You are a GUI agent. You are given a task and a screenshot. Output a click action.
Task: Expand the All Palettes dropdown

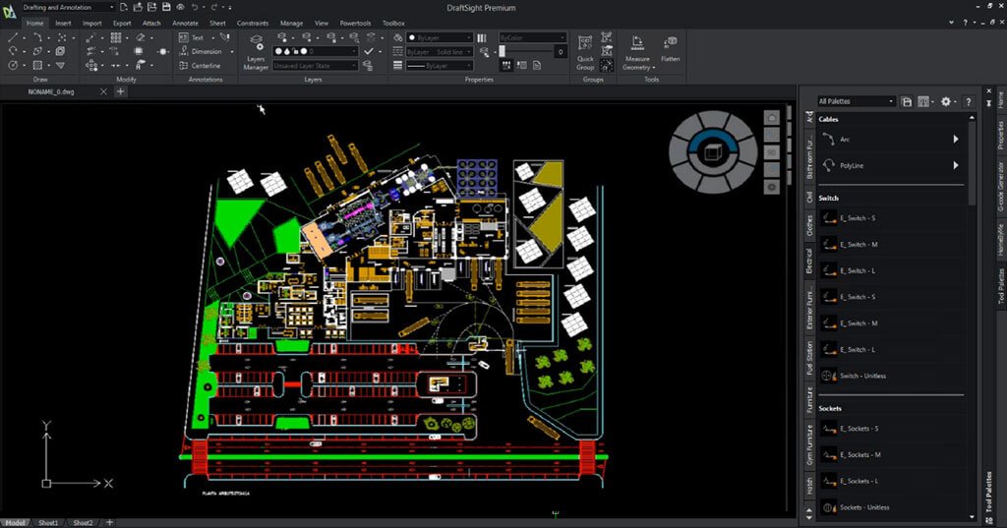[x=856, y=101]
